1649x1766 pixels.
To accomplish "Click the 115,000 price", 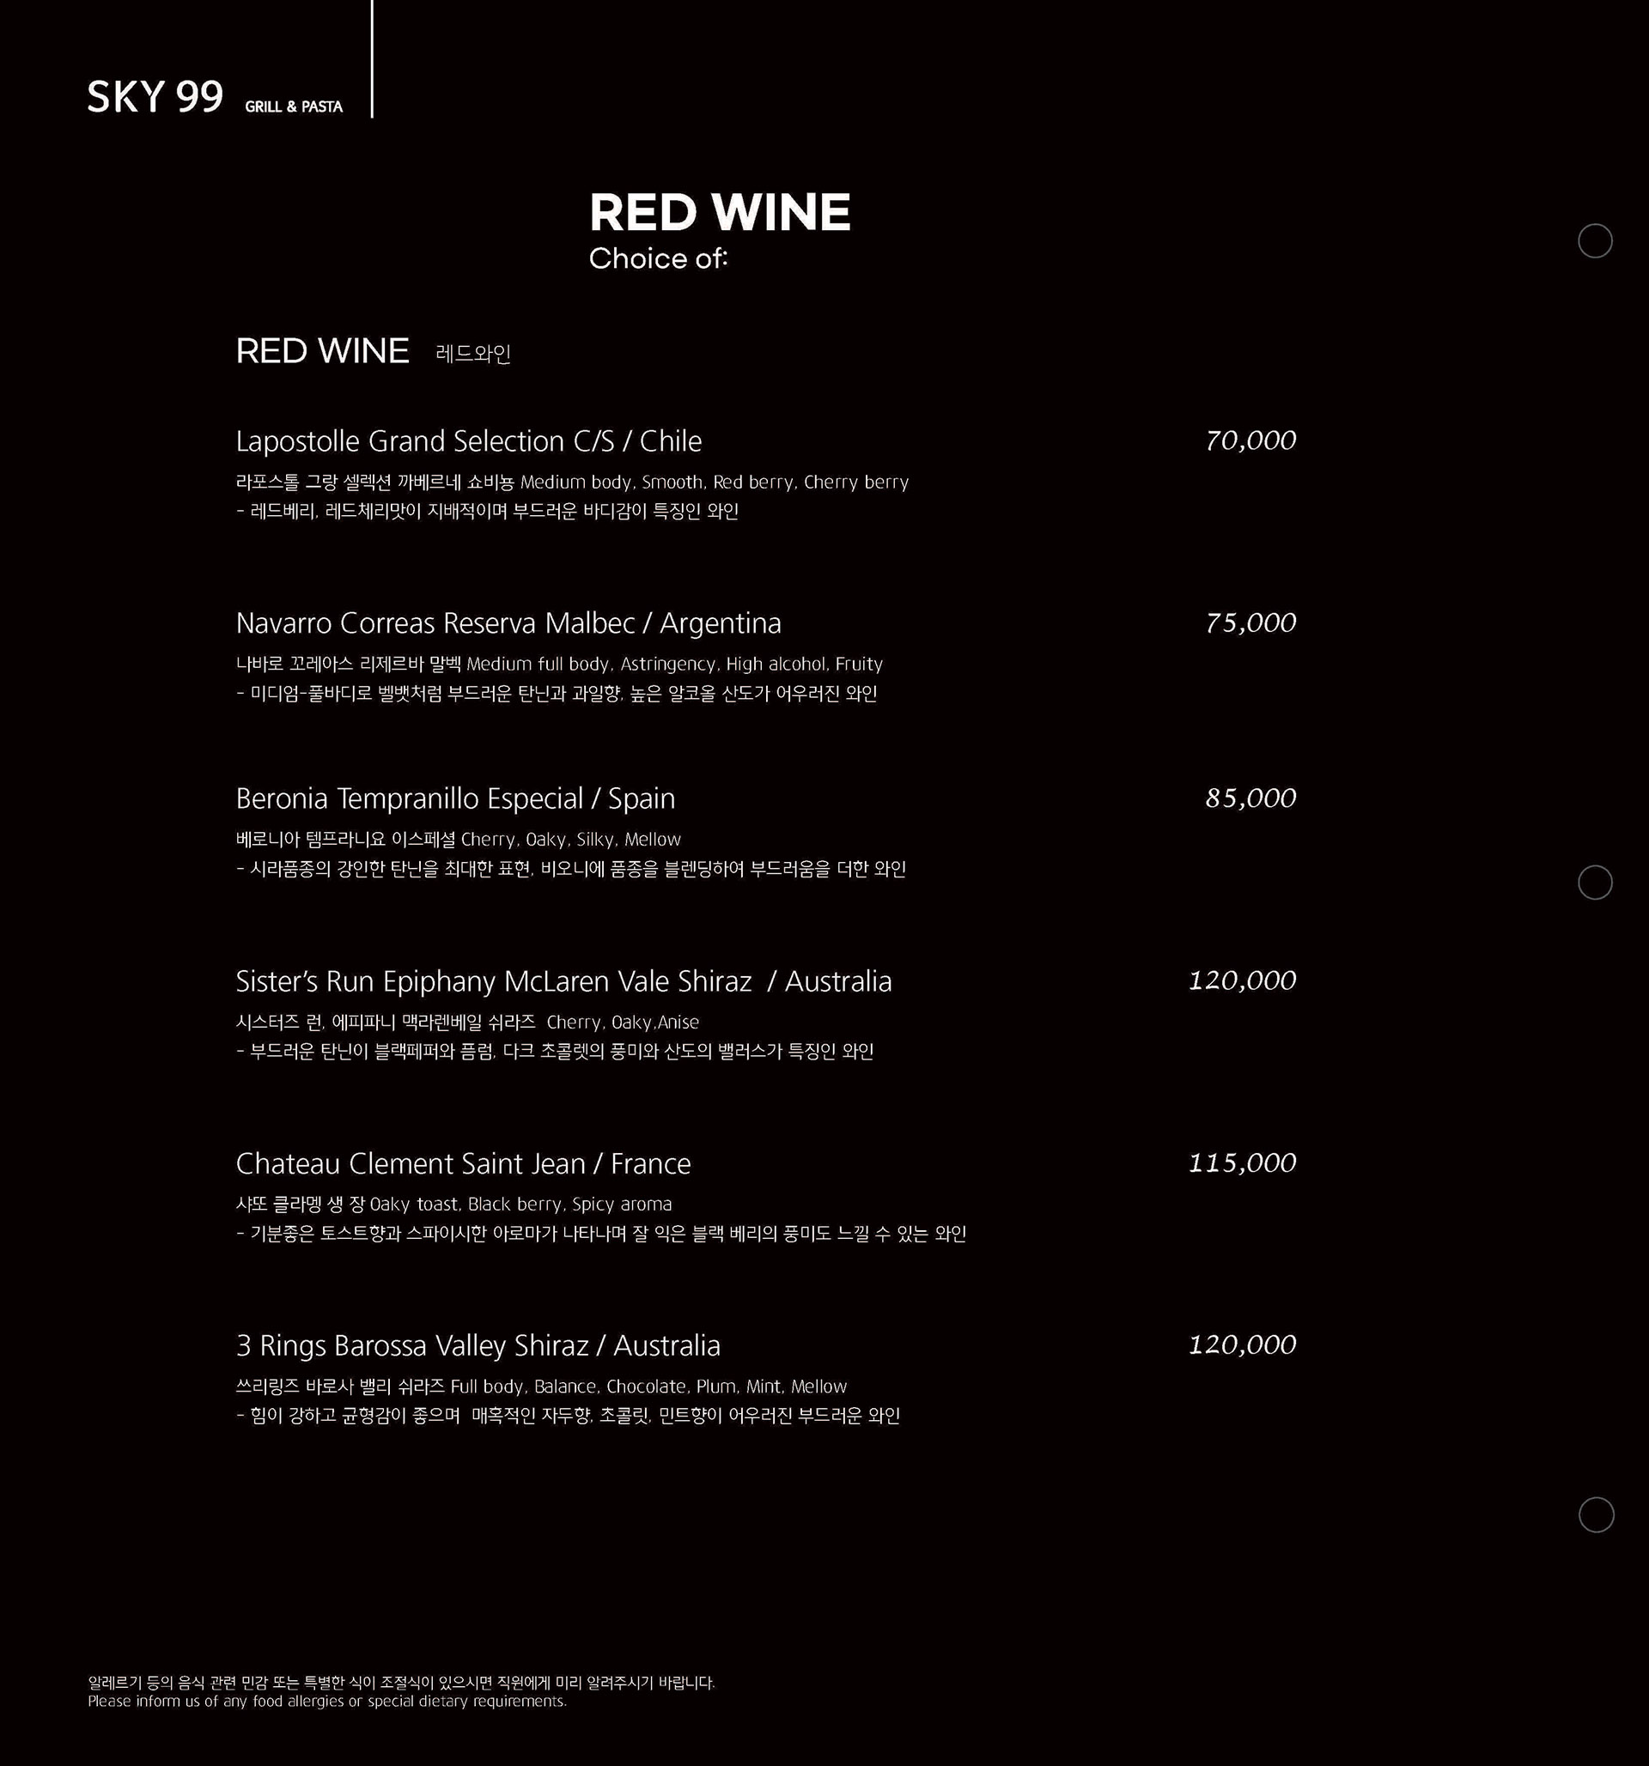I will click(x=1242, y=1162).
